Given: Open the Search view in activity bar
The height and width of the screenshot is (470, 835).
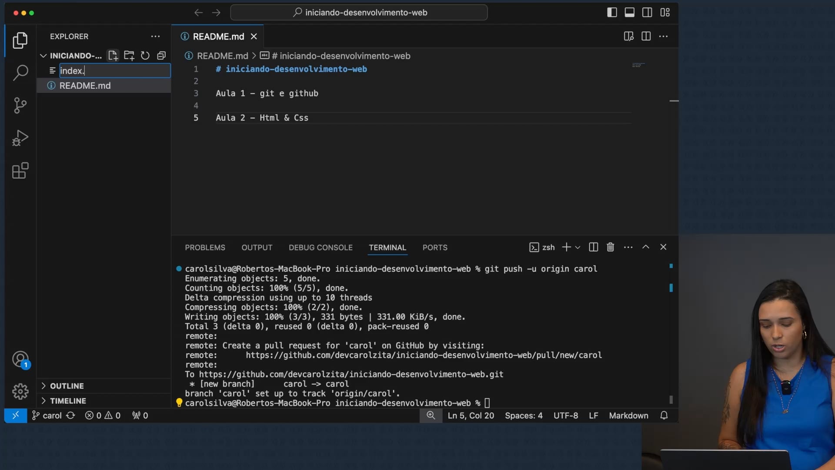Looking at the screenshot, I should pyautogui.click(x=20, y=73).
